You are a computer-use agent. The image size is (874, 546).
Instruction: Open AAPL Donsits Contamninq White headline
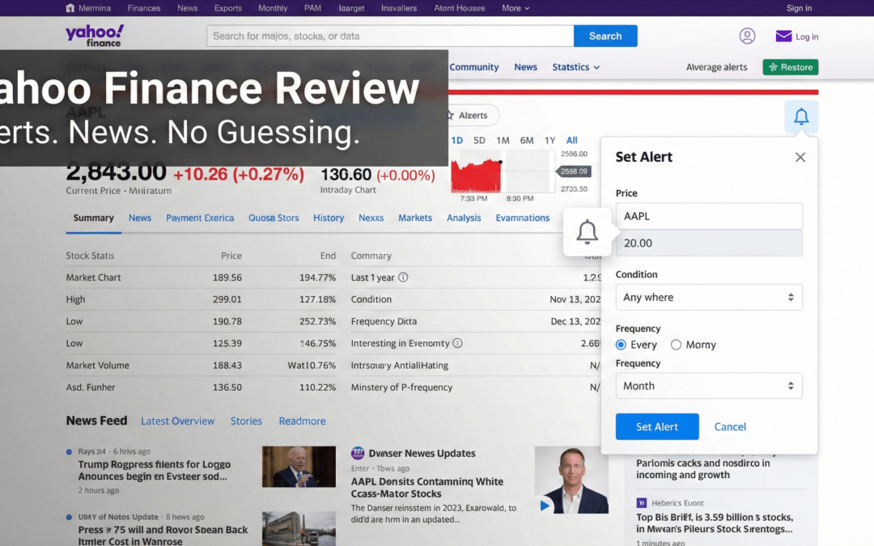click(x=427, y=488)
